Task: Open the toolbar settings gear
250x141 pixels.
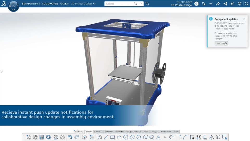Action: [62, 137]
